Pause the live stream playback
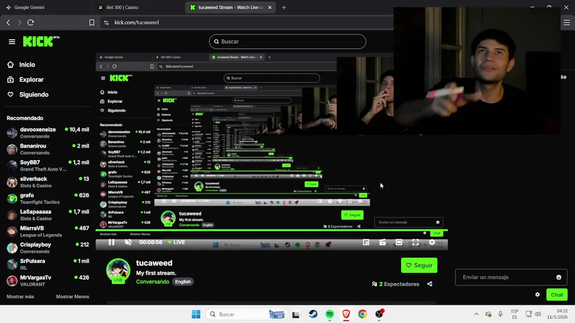575x323 pixels. pyautogui.click(x=111, y=242)
